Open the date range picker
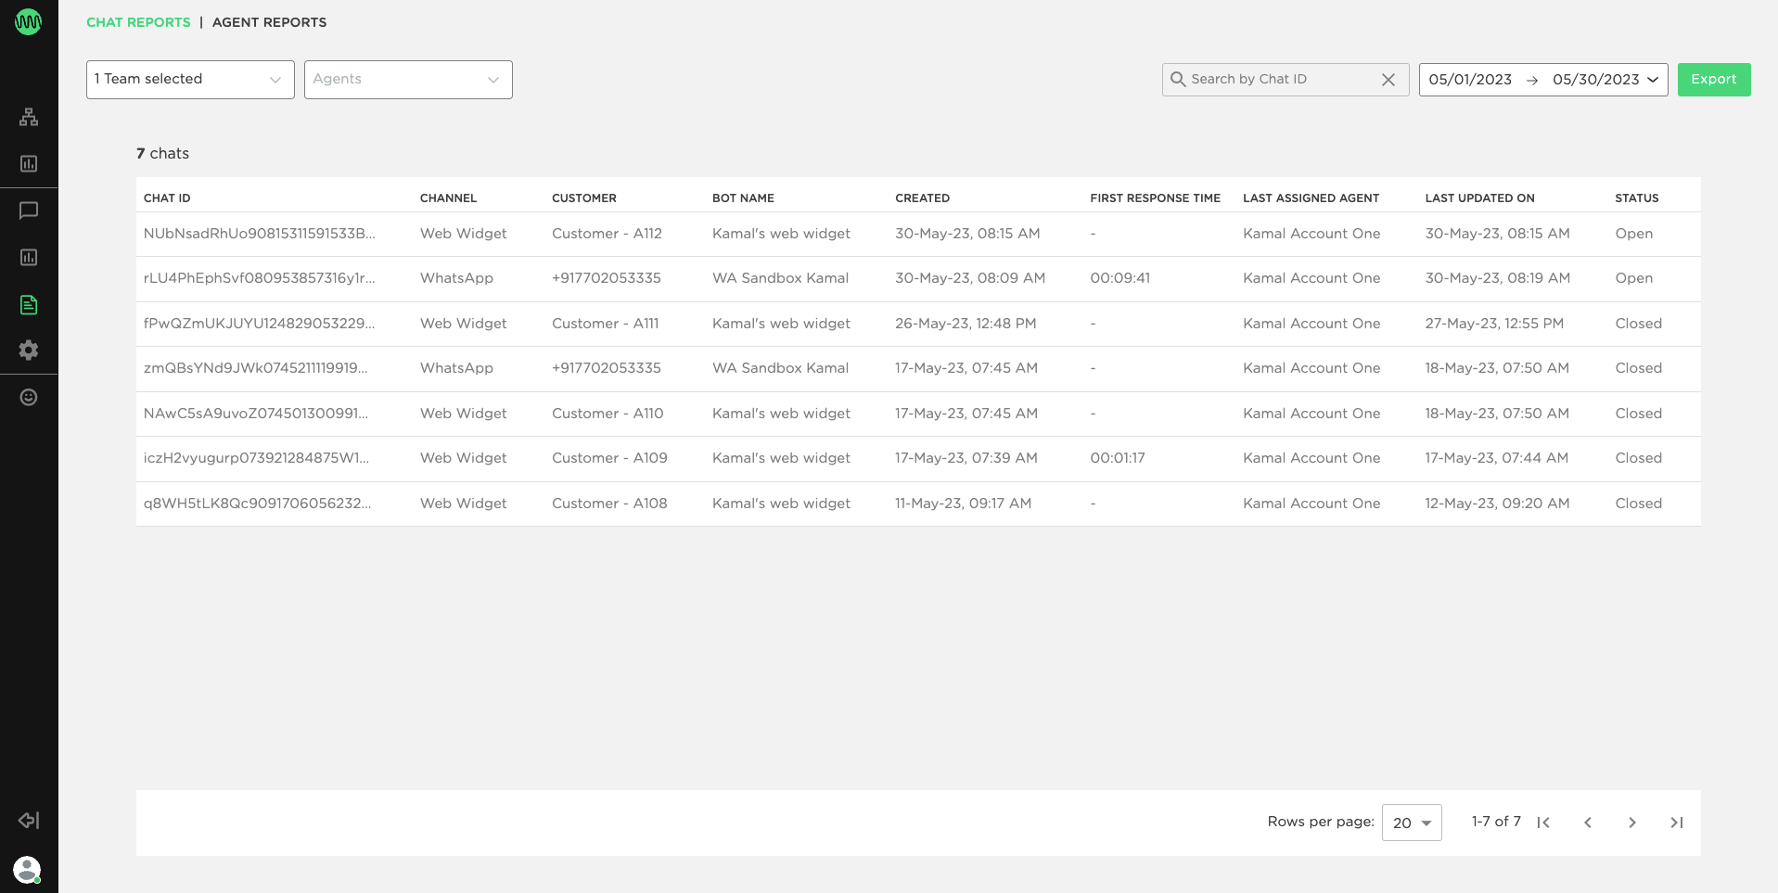Screen dimensions: 1778x893 pyautogui.click(x=1543, y=80)
